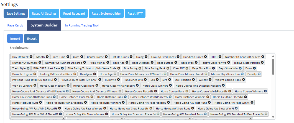This screenshot has width=294, height=123.
Task: Click Reset All Settings
Action: click(x=44, y=14)
